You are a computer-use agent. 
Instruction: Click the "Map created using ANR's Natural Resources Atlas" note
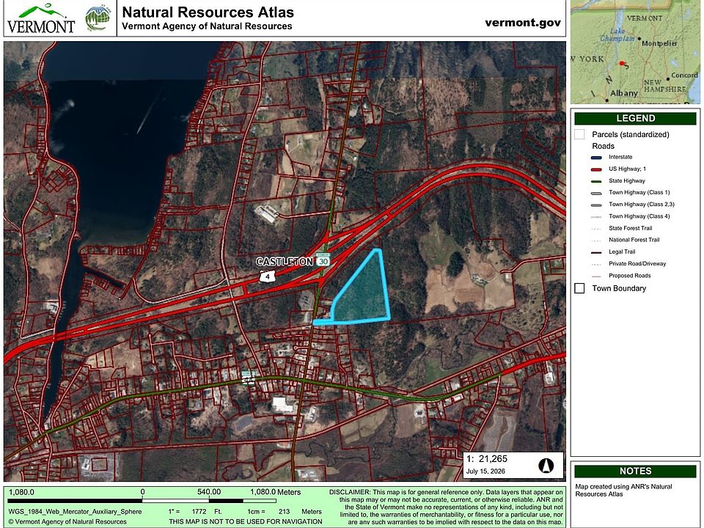point(623,491)
